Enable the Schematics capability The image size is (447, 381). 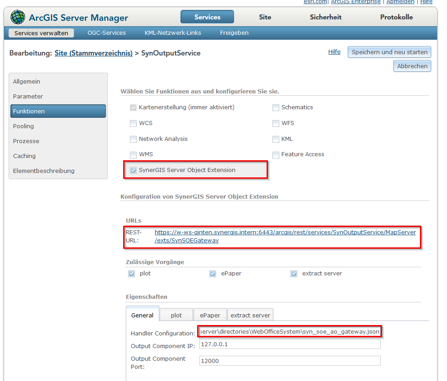point(276,107)
